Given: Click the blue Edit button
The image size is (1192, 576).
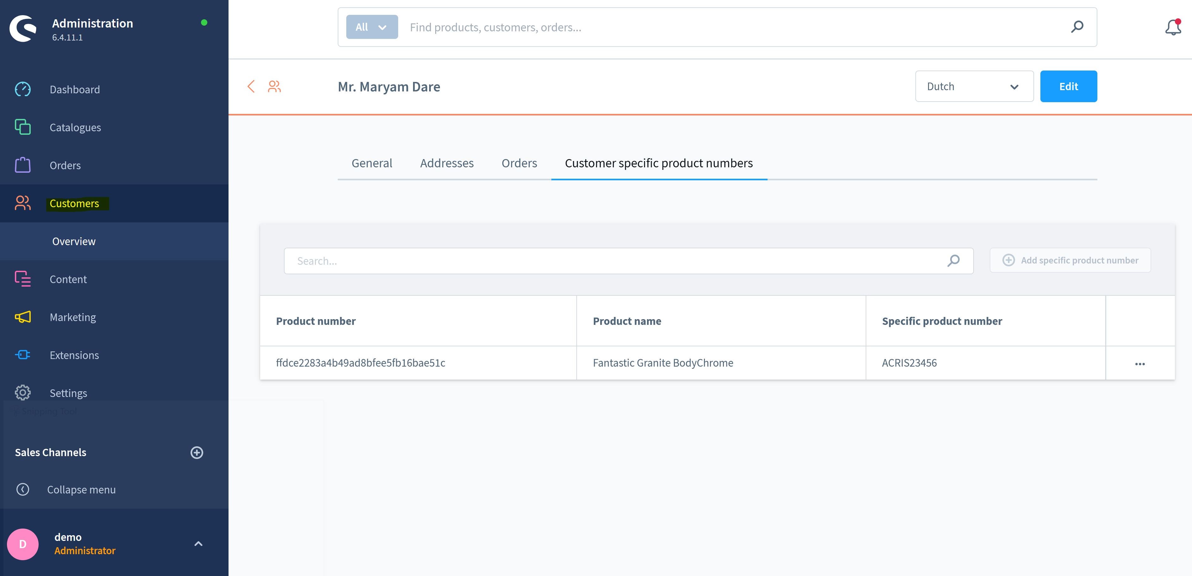Looking at the screenshot, I should pyautogui.click(x=1069, y=86).
